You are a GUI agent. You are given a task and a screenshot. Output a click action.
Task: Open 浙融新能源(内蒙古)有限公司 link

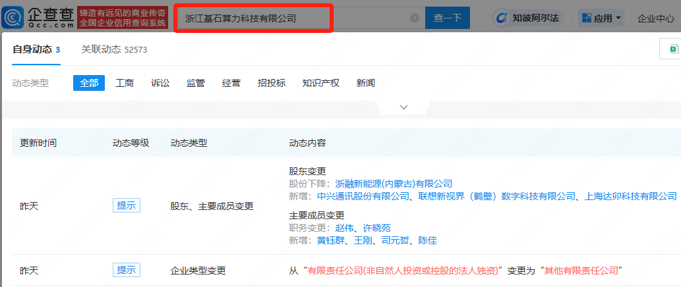[394, 184]
